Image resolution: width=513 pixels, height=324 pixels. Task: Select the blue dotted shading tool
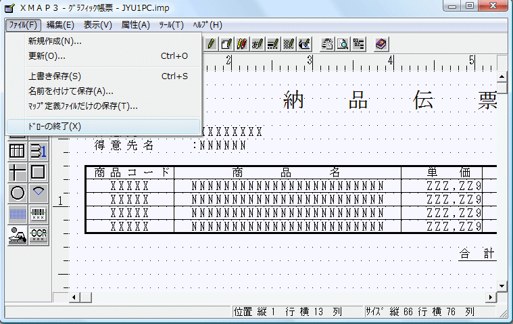pyautogui.click(x=17, y=214)
